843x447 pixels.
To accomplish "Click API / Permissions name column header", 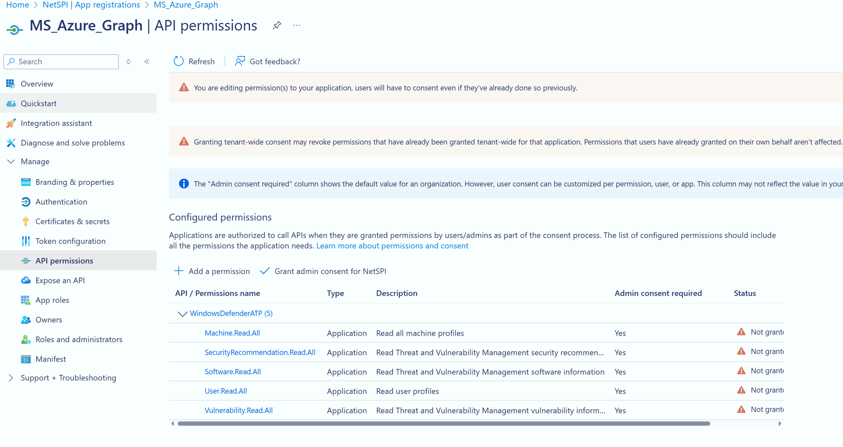I will coord(218,293).
